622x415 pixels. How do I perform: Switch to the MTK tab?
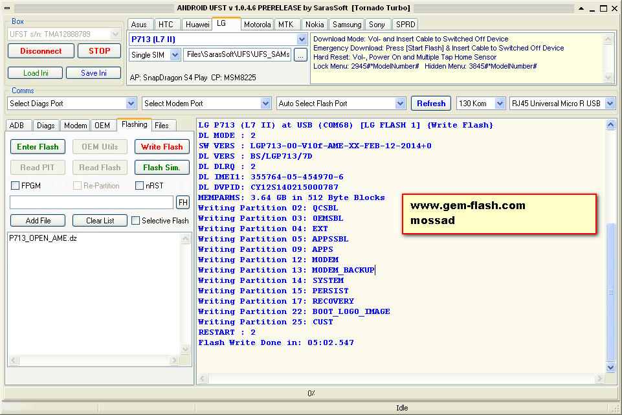(x=286, y=25)
